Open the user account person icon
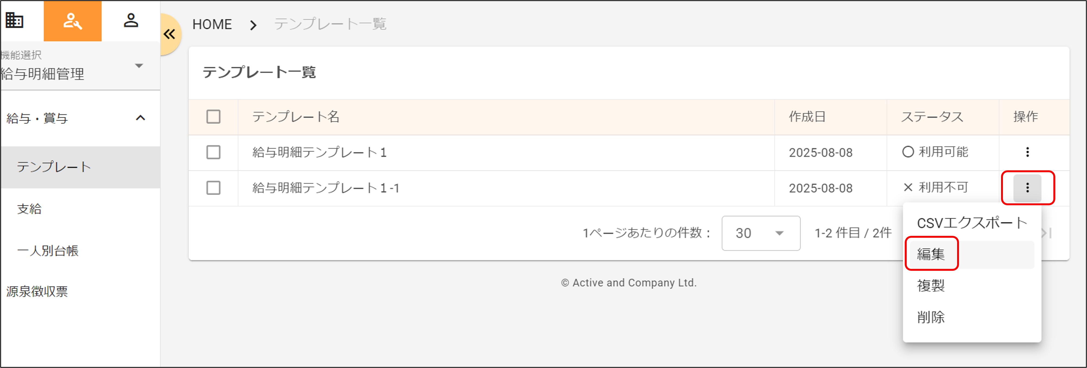The height and width of the screenshot is (368, 1087). [x=131, y=20]
